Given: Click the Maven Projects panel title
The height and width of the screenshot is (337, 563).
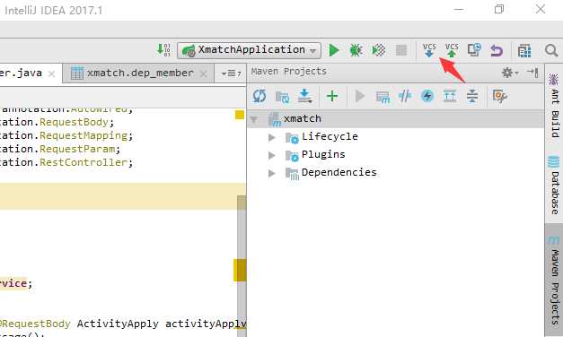Looking at the screenshot, I should 289,72.
